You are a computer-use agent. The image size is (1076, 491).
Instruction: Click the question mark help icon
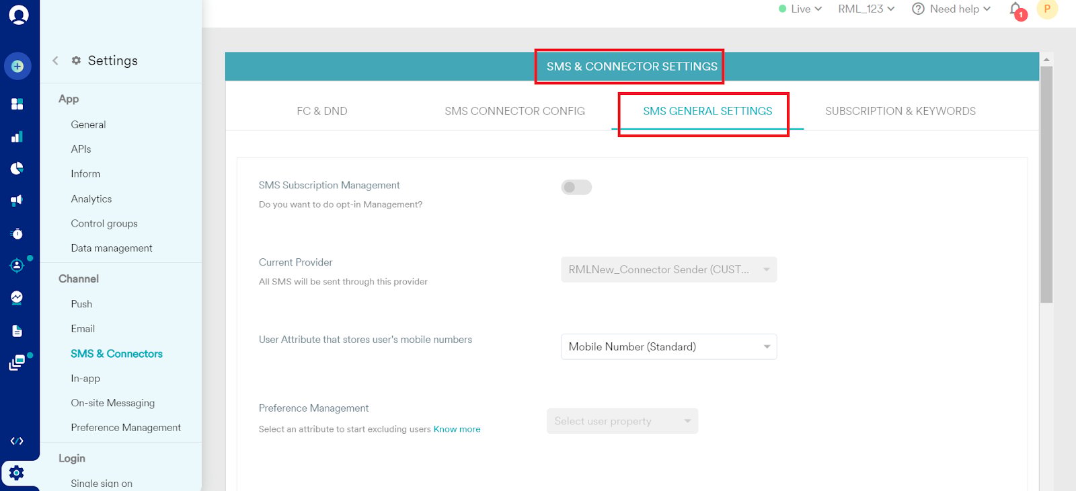[x=918, y=9]
